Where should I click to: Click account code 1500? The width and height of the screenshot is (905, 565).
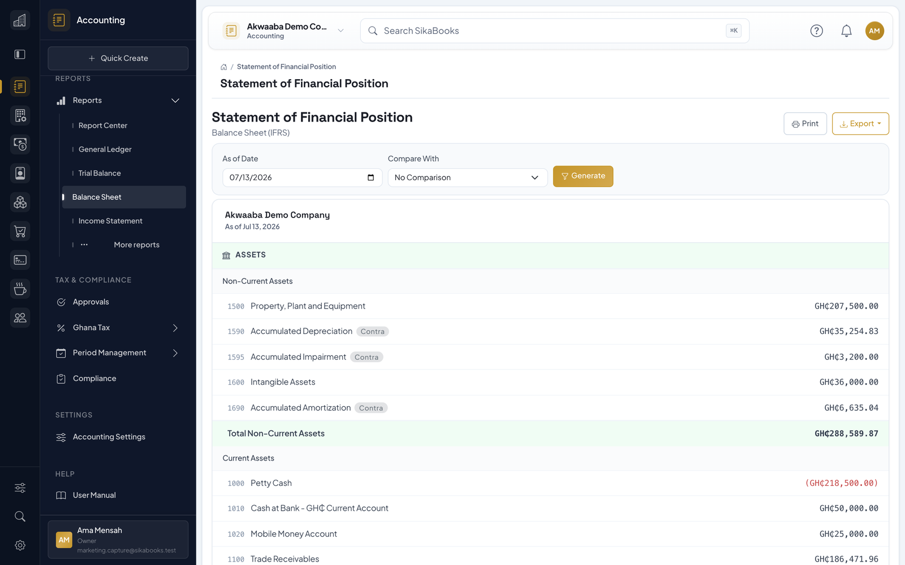(x=236, y=306)
